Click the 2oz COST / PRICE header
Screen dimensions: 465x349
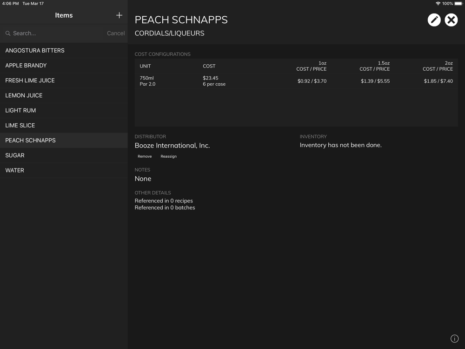pos(438,66)
